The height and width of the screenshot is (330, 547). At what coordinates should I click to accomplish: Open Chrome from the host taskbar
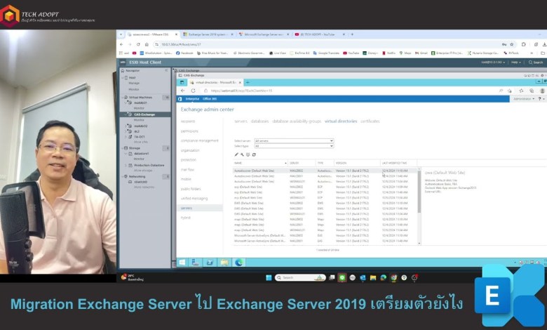point(394,277)
